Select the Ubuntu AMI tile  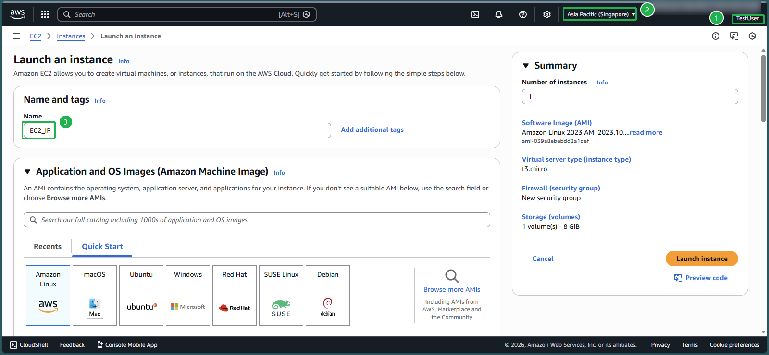tap(141, 296)
